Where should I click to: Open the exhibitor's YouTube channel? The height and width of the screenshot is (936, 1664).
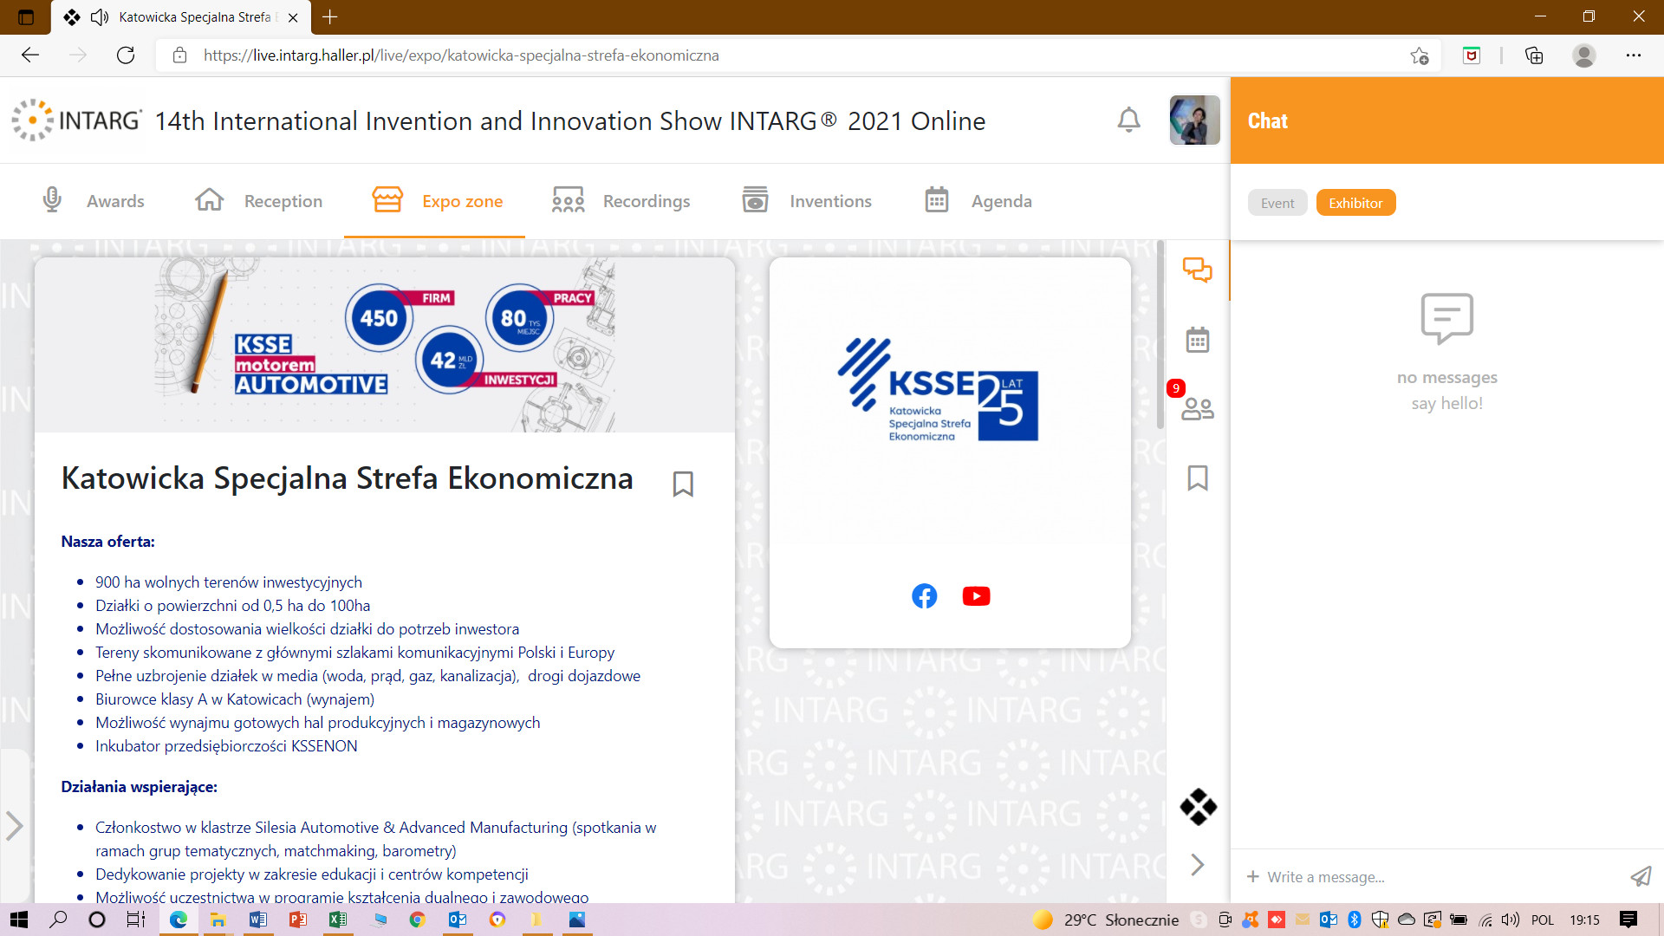[x=977, y=596]
